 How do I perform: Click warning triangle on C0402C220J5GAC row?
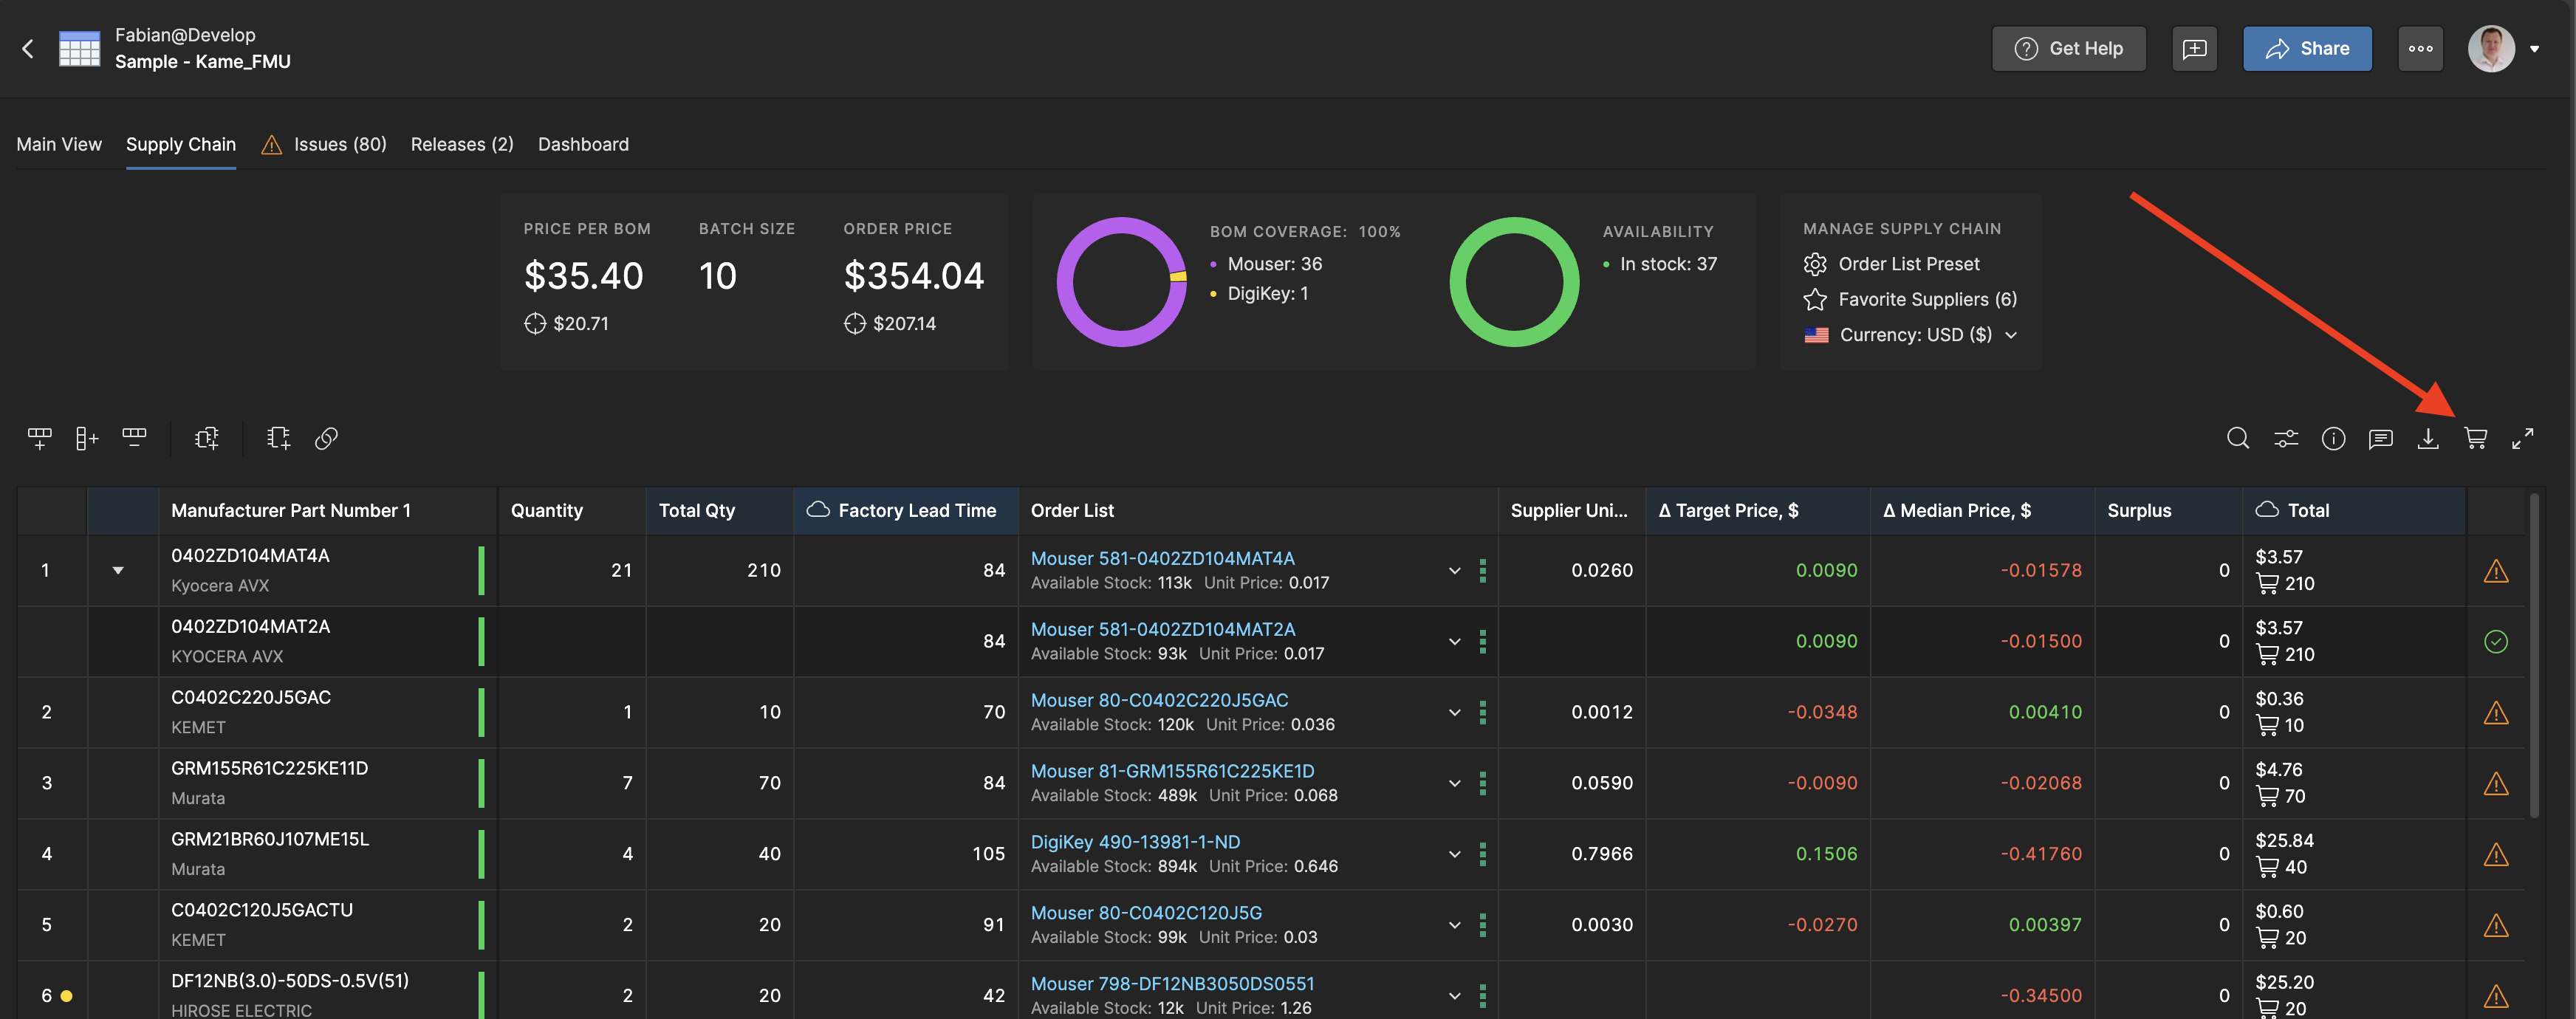[x=2495, y=712]
